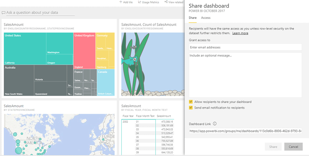Image resolution: width=309 pixels, height=156 pixels.
Task: Click the British Columbia treemap label
Action: pyautogui.click(x=105, y=94)
